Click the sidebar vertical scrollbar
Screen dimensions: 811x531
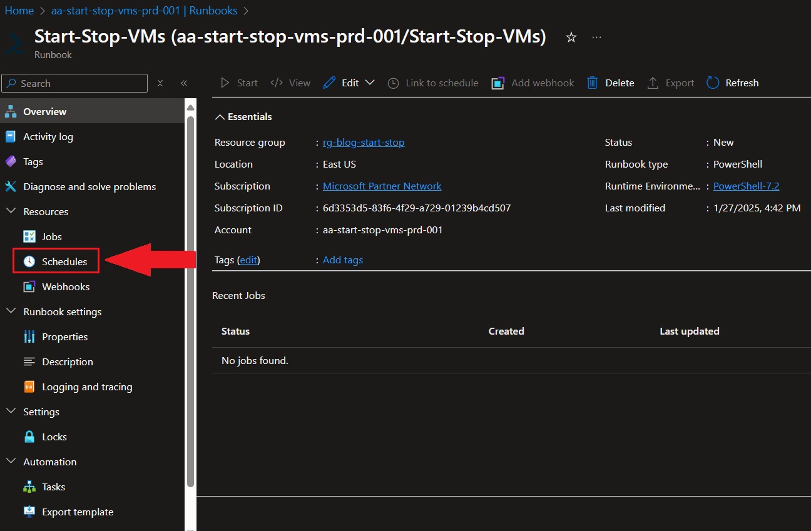click(x=191, y=300)
